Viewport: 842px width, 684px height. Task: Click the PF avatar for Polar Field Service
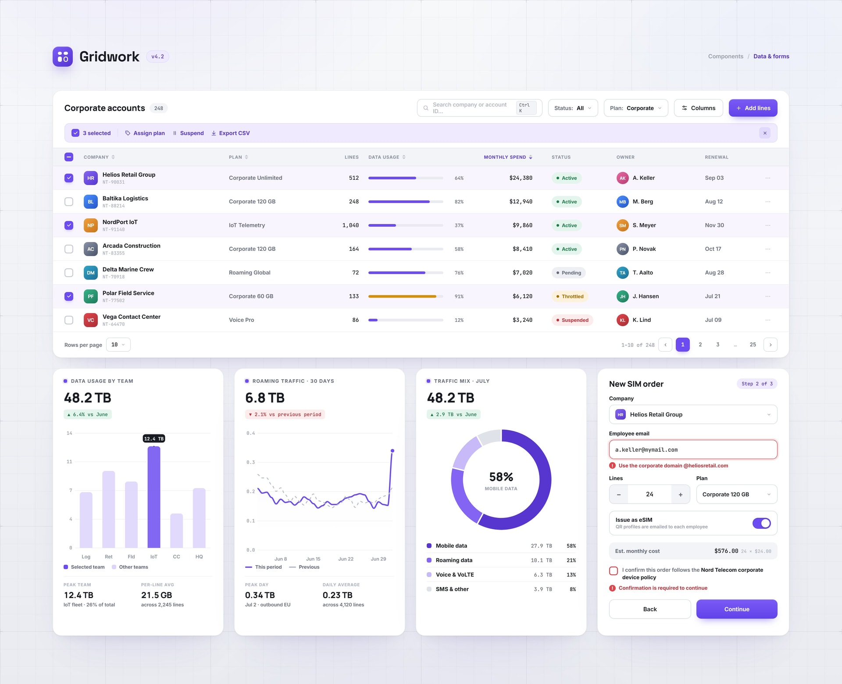pos(91,296)
